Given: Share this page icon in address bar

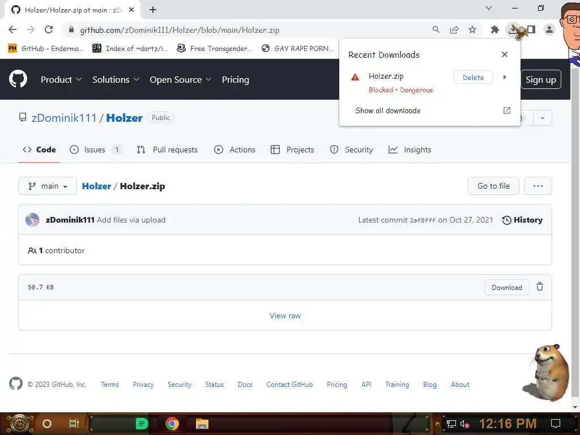Looking at the screenshot, I should coord(454,29).
